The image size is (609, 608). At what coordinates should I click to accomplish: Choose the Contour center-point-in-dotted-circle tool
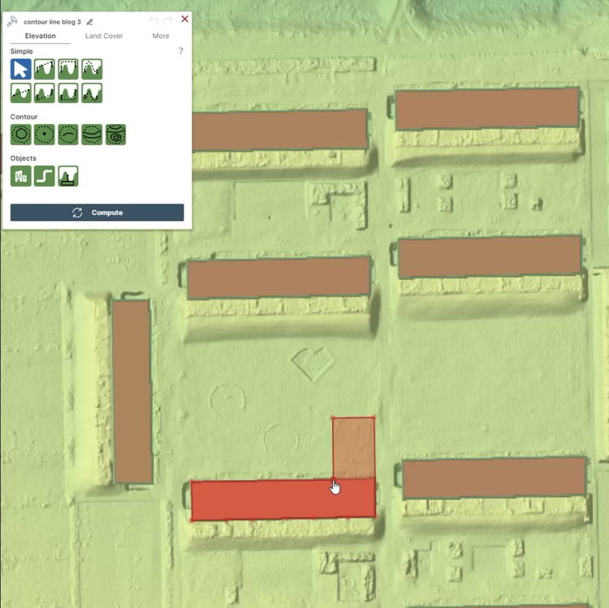tap(45, 134)
